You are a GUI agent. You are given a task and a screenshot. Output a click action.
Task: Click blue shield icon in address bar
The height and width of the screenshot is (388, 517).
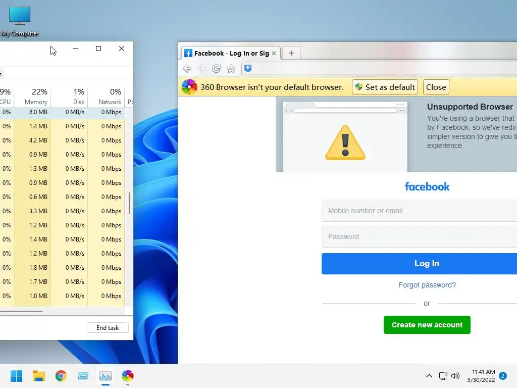248,68
